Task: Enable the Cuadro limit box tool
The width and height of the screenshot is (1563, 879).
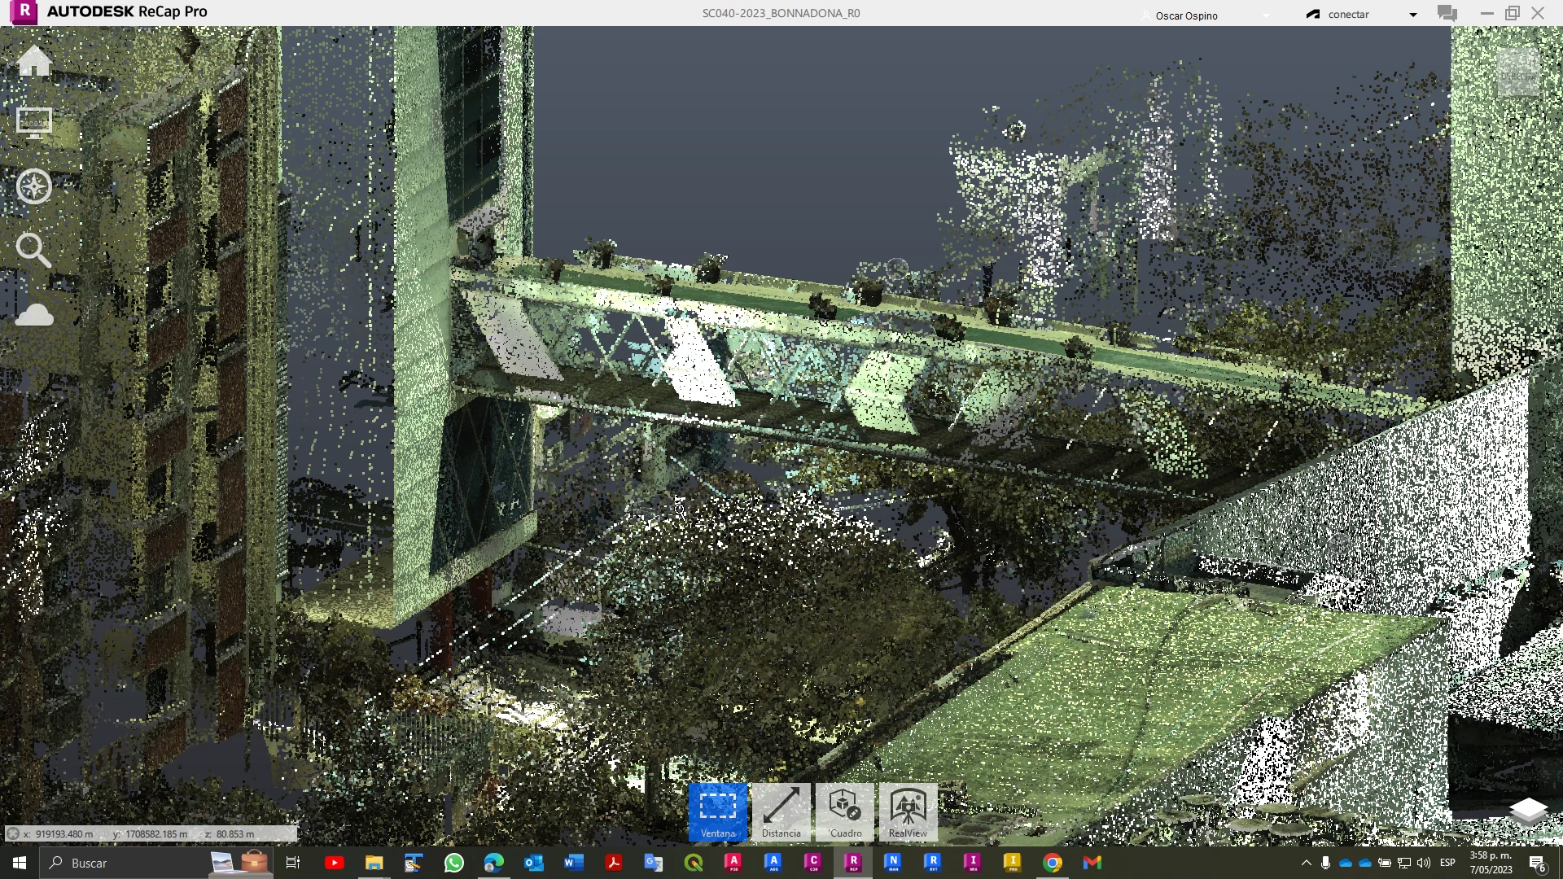Action: point(845,811)
